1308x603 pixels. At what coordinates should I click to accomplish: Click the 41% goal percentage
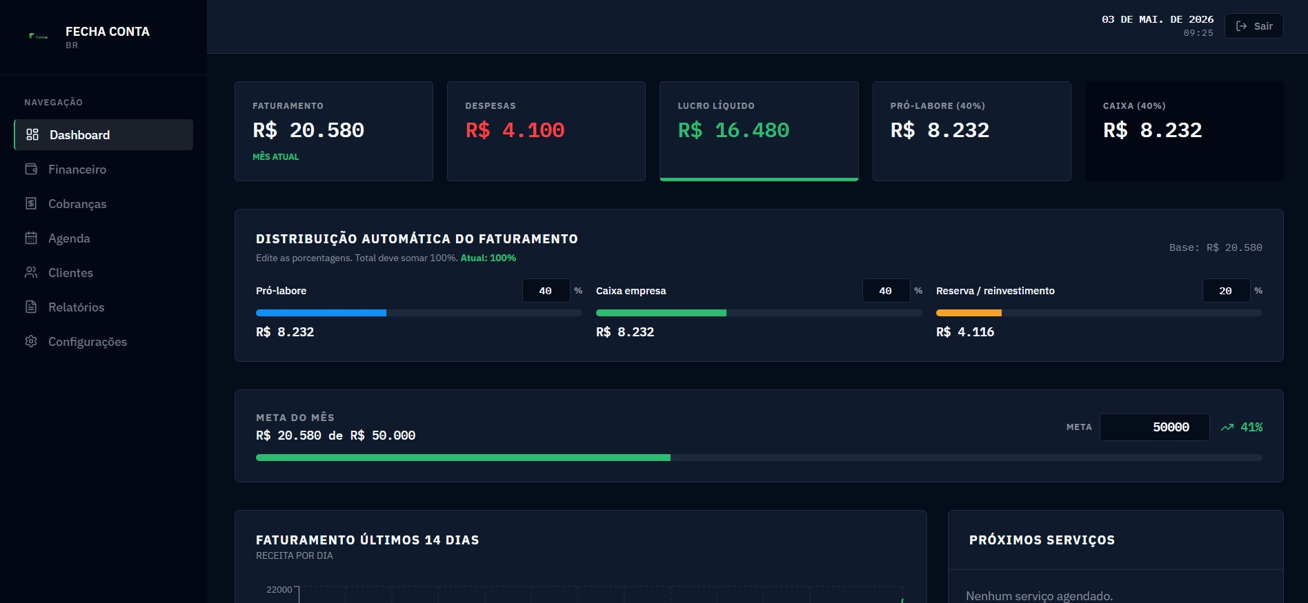pyautogui.click(x=1251, y=427)
